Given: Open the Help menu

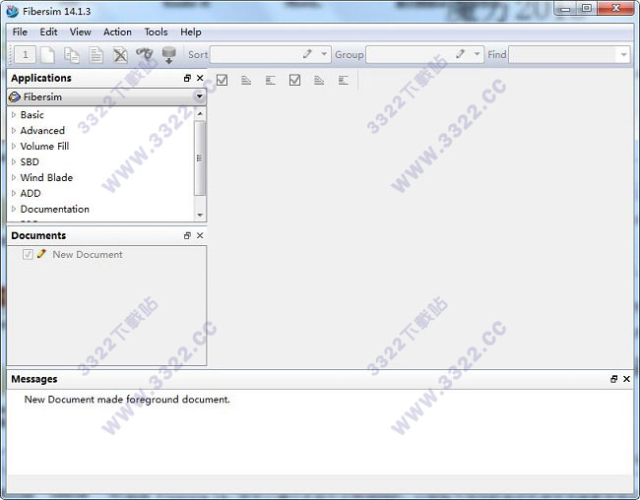Looking at the screenshot, I should [x=191, y=31].
